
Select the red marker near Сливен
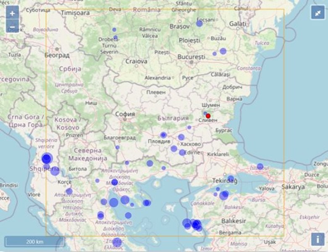click(208, 116)
